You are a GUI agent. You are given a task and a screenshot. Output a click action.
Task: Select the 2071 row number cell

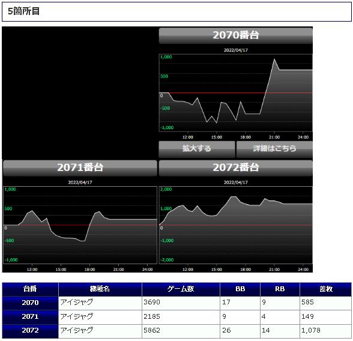tap(30, 317)
